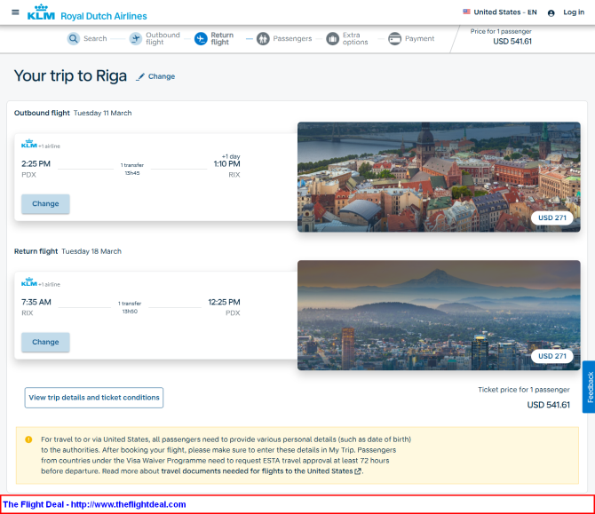Click the Outbound flight airplane step icon
This screenshot has width=595, height=514.
click(x=136, y=38)
